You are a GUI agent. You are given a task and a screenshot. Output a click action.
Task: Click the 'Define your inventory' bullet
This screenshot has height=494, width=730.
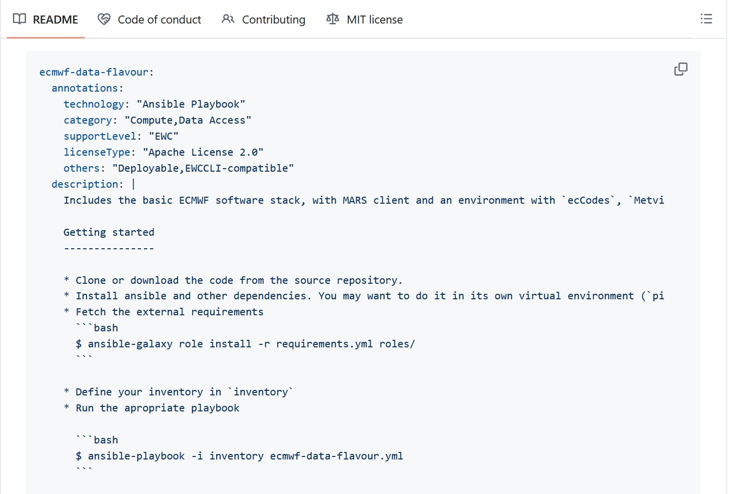[178, 392]
